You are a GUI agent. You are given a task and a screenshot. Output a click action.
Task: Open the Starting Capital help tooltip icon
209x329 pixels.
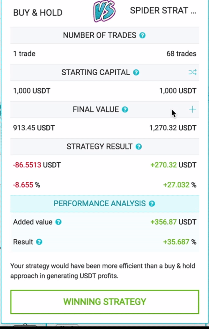(136, 72)
